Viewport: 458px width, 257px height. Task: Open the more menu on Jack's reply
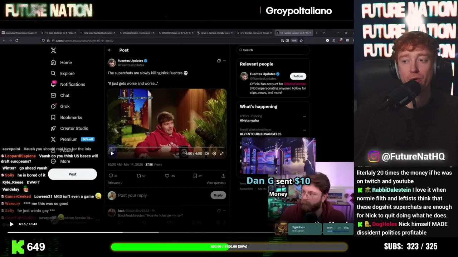tap(225, 211)
